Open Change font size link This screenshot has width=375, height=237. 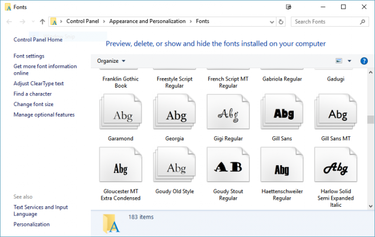click(x=33, y=104)
